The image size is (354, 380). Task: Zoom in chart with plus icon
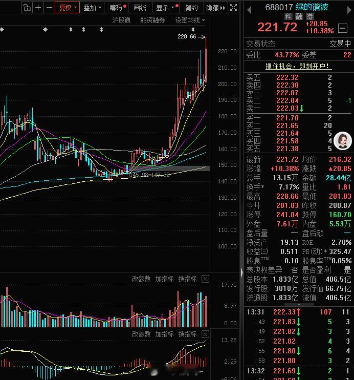pyautogui.click(x=38, y=8)
